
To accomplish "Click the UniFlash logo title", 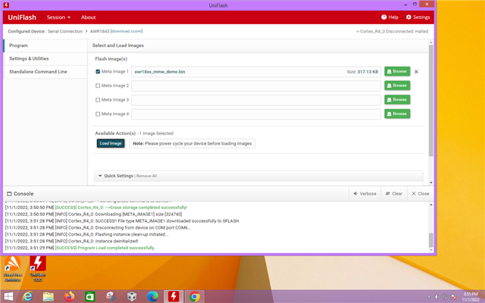I will (22, 17).
